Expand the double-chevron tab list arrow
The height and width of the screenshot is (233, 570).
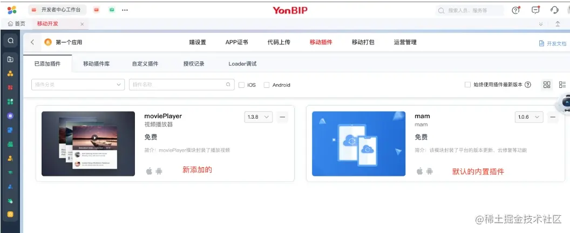click(x=541, y=24)
